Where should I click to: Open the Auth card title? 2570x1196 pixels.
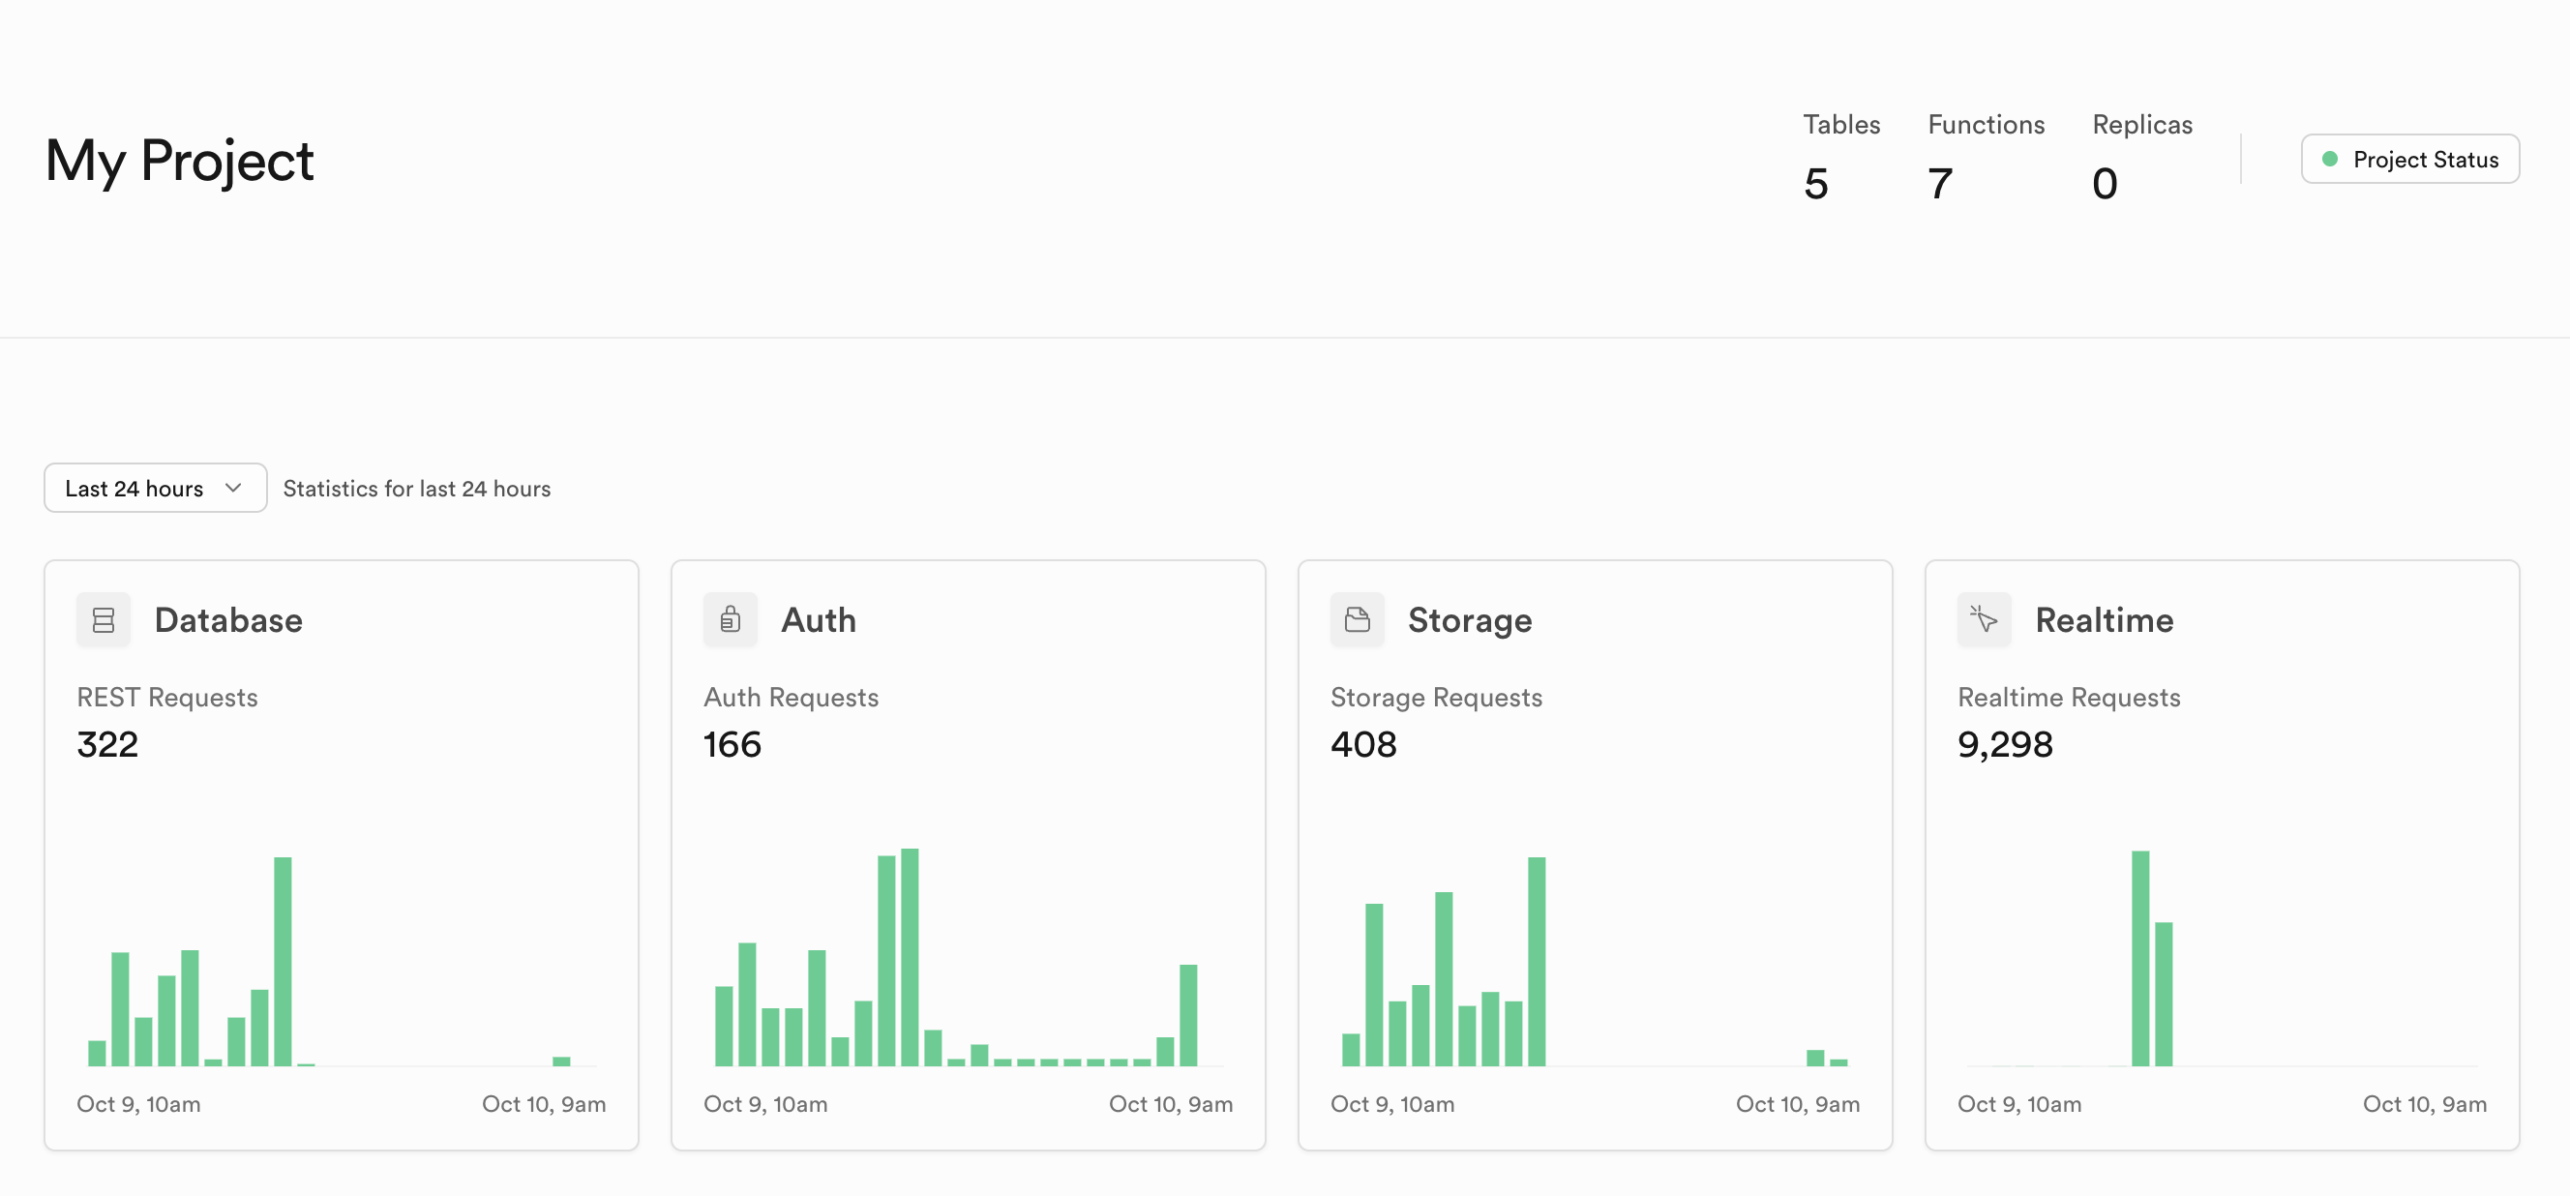818,620
